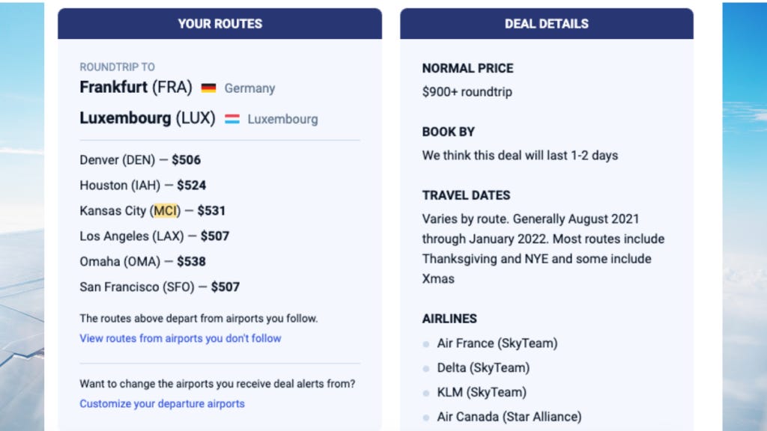
Task: Select the DEAL DETAILS panel header
Action: 546,24
